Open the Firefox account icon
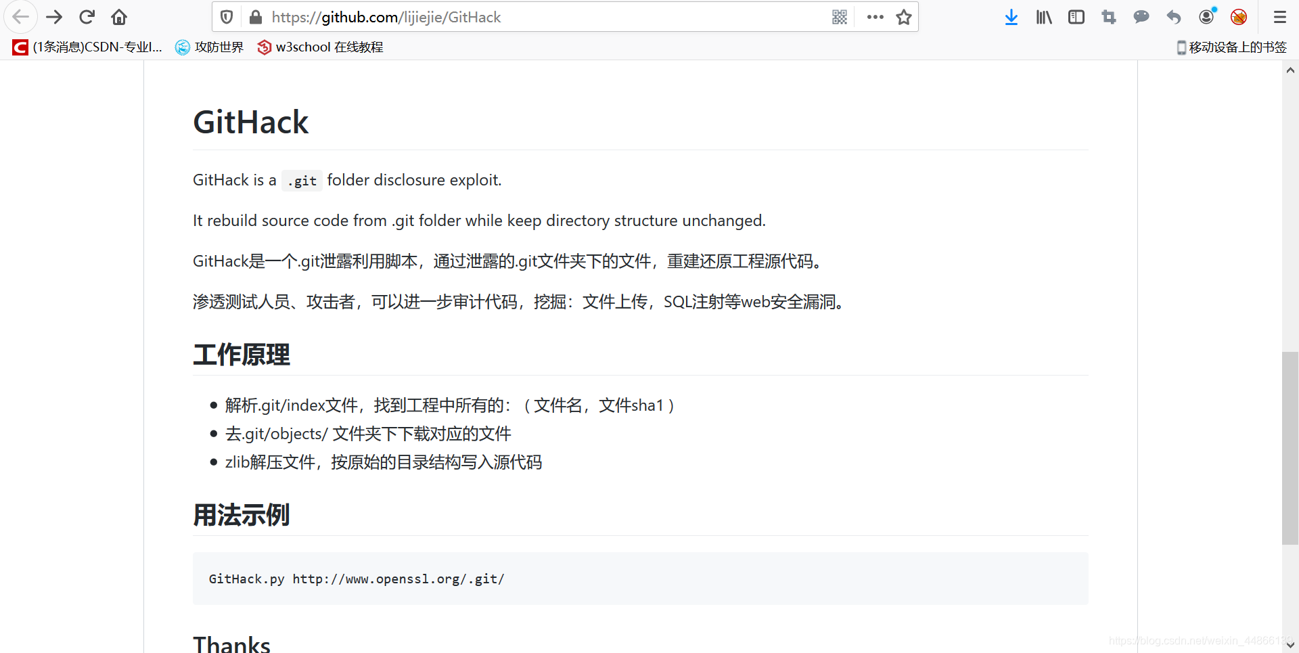 pyautogui.click(x=1206, y=17)
